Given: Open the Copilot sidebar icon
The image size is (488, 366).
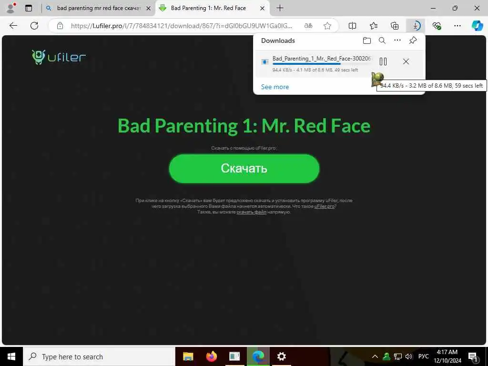Looking at the screenshot, I should point(477,26).
